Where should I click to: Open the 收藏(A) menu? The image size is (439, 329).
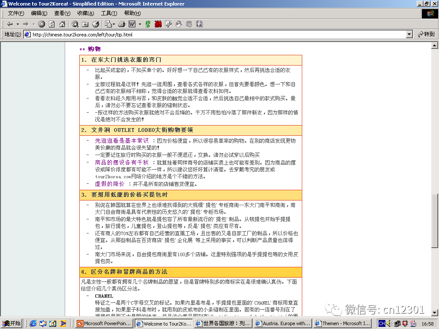[x=86, y=13]
